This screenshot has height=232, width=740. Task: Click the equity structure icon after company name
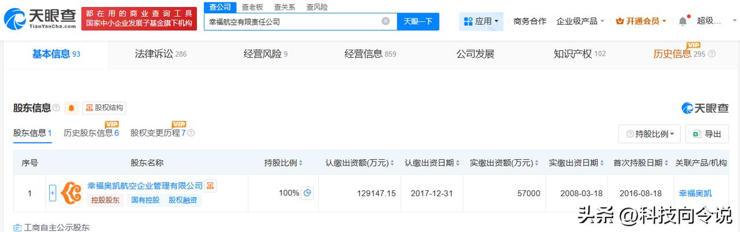pos(210,186)
